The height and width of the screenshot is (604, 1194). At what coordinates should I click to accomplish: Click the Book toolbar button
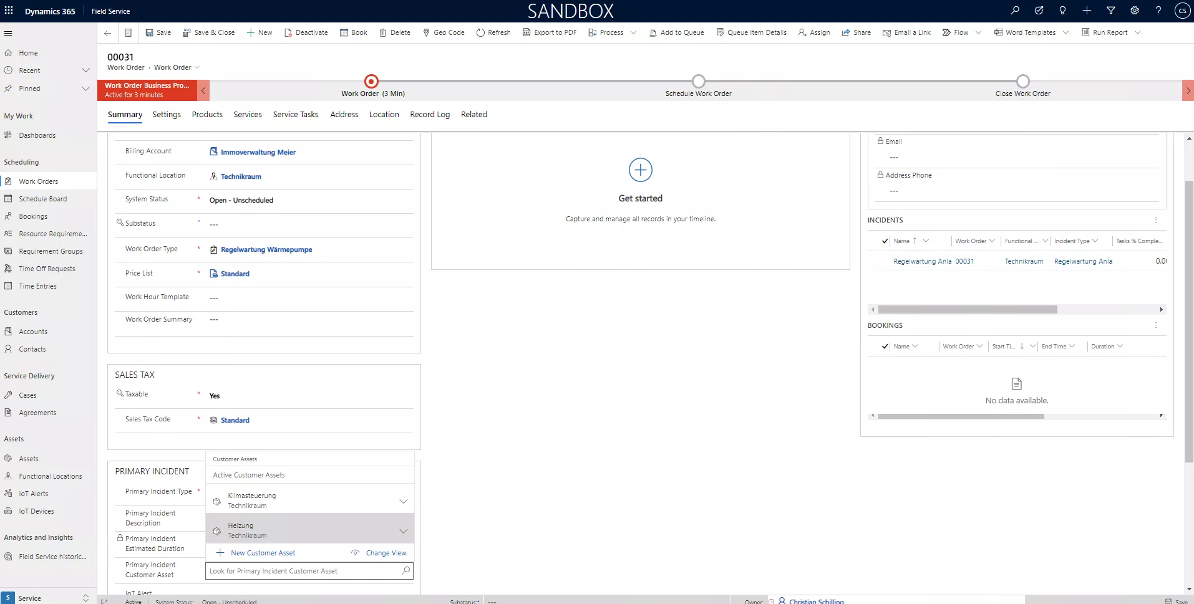(x=353, y=32)
